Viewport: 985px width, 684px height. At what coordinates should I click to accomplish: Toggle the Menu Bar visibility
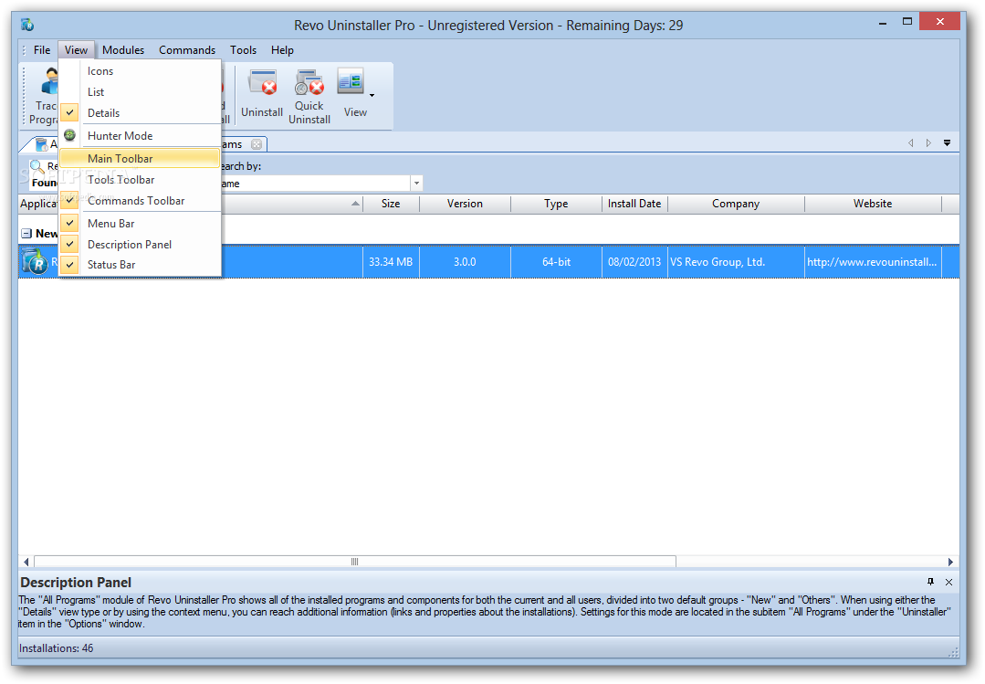(140, 223)
